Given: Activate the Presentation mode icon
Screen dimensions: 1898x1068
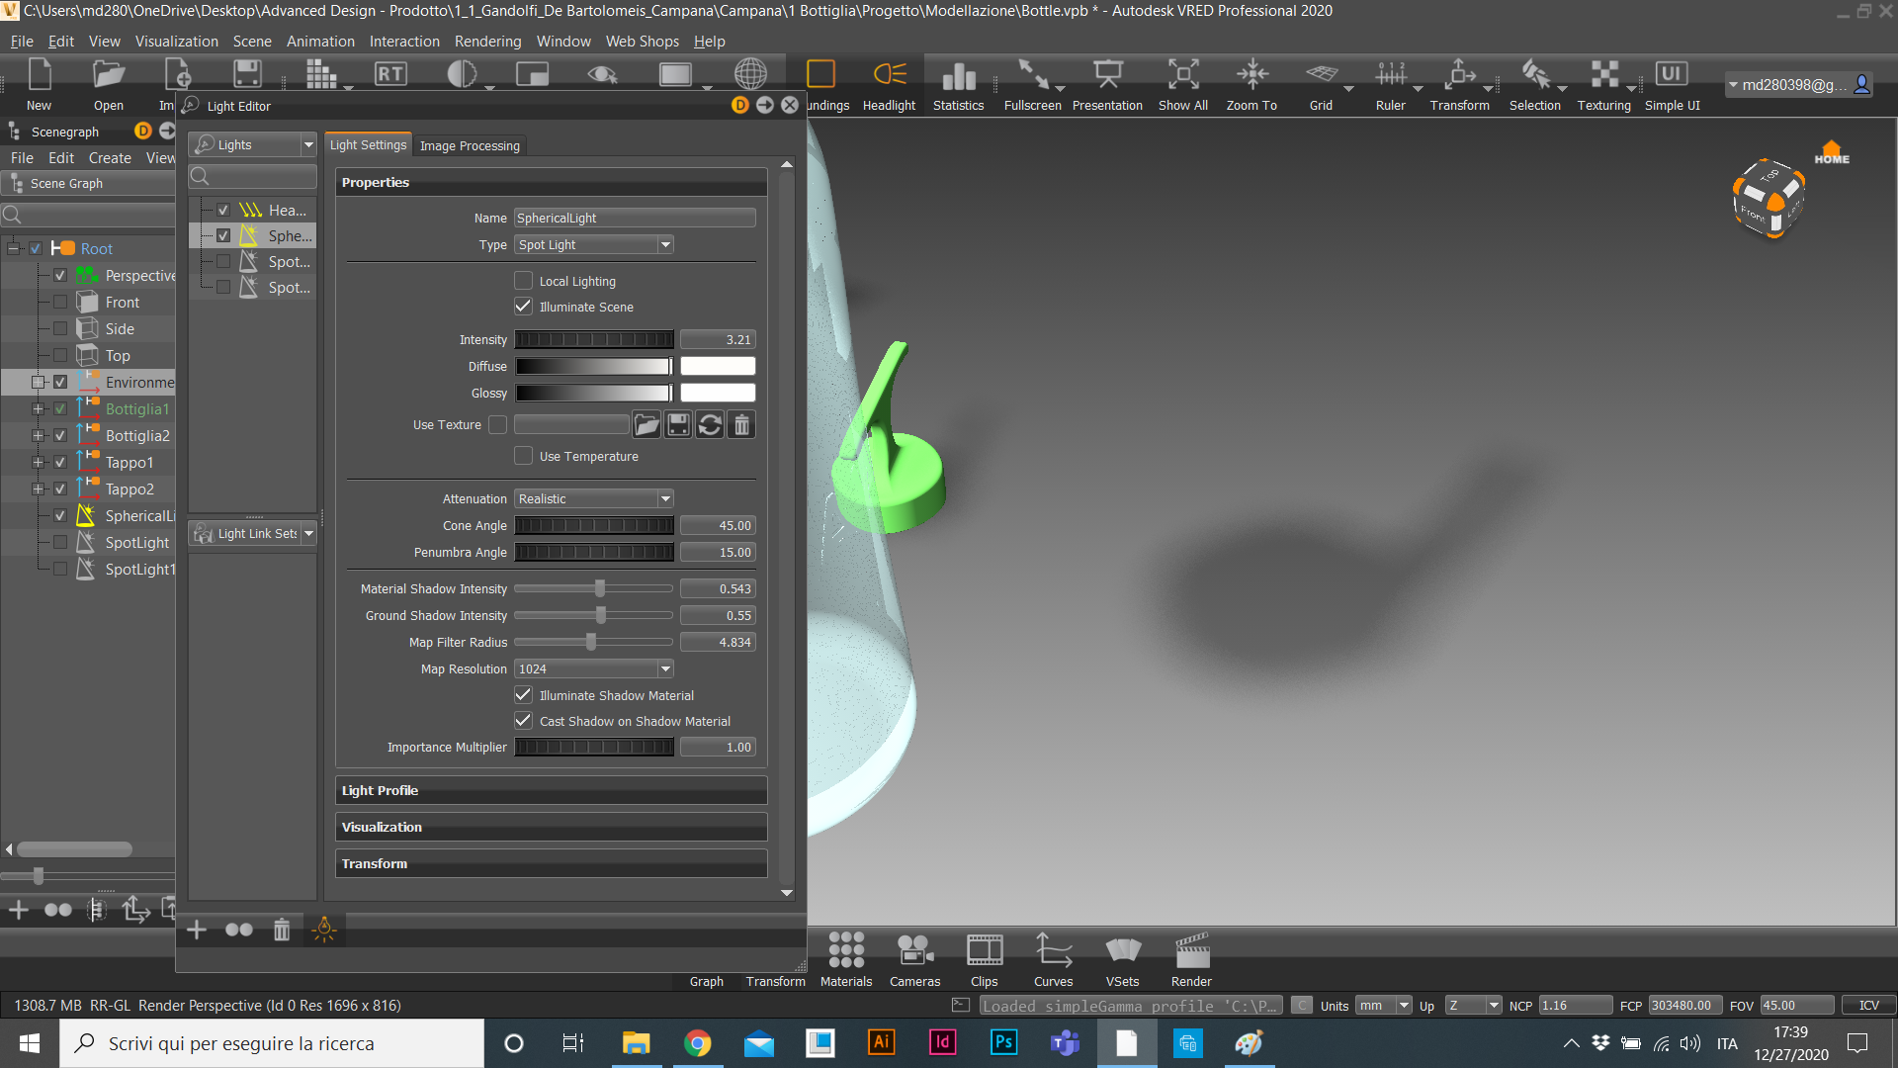Looking at the screenshot, I should [1107, 84].
